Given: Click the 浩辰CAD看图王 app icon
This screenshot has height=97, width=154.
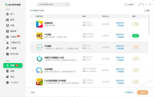Looking at the screenshot, I should (39, 59).
